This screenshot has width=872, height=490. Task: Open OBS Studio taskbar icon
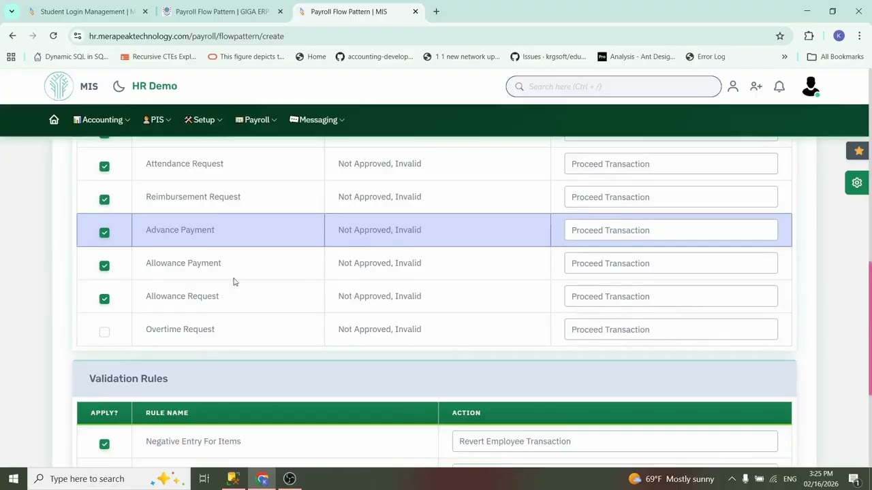[290, 478]
